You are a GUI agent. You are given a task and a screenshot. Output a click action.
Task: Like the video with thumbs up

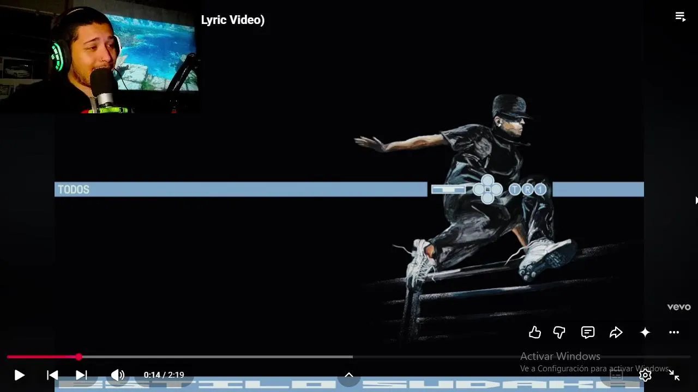535,332
